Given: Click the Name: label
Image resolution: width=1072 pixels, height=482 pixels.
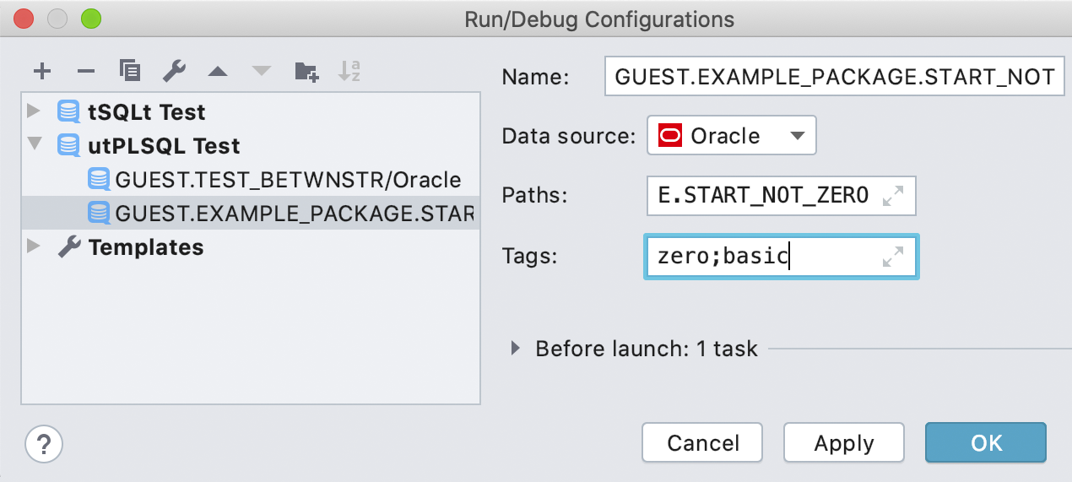Looking at the screenshot, I should (535, 77).
